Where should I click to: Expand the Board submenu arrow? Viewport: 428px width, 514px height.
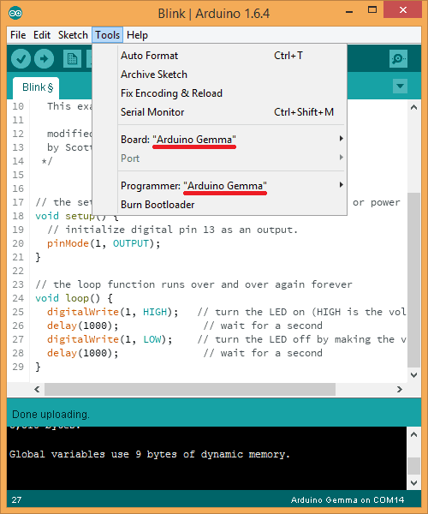(x=341, y=139)
